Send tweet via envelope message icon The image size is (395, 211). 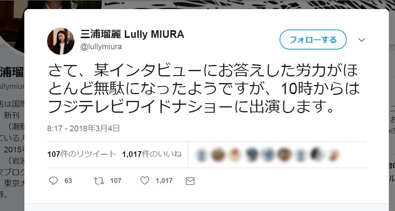tap(190, 181)
